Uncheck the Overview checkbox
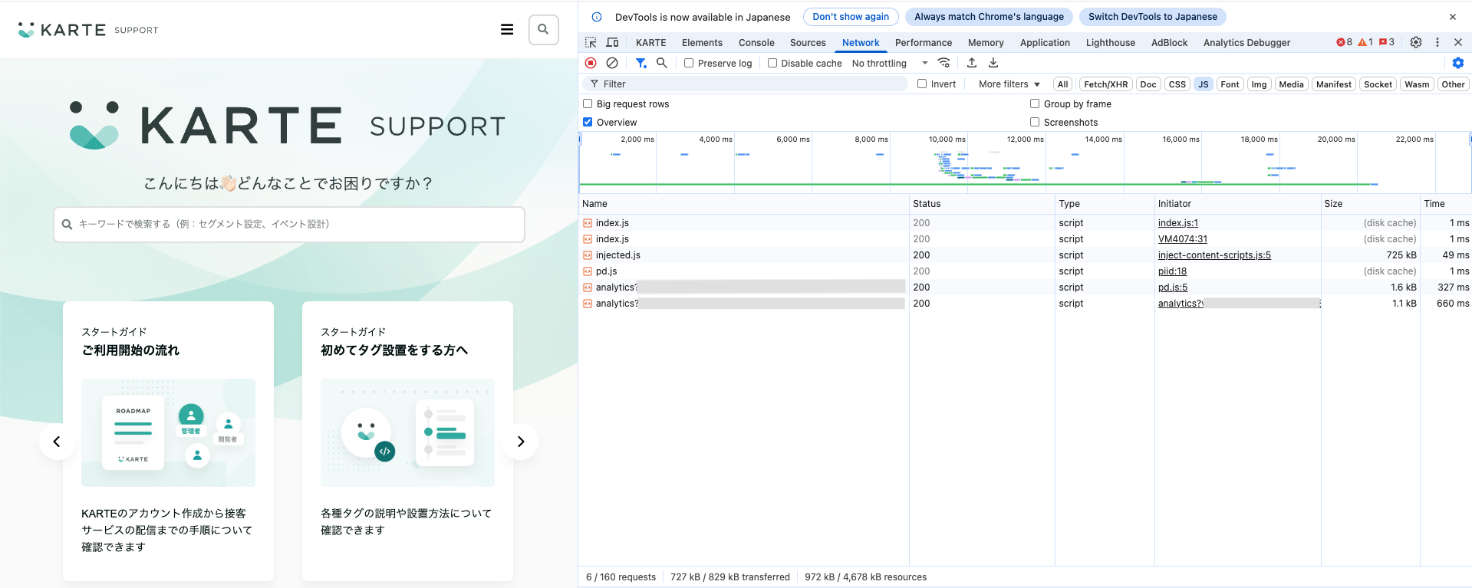Image resolution: width=1472 pixels, height=588 pixels. pyautogui.click(x=588, y=123)
